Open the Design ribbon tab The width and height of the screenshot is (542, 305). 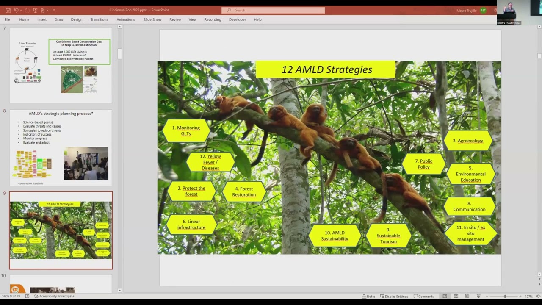(77, 19)
